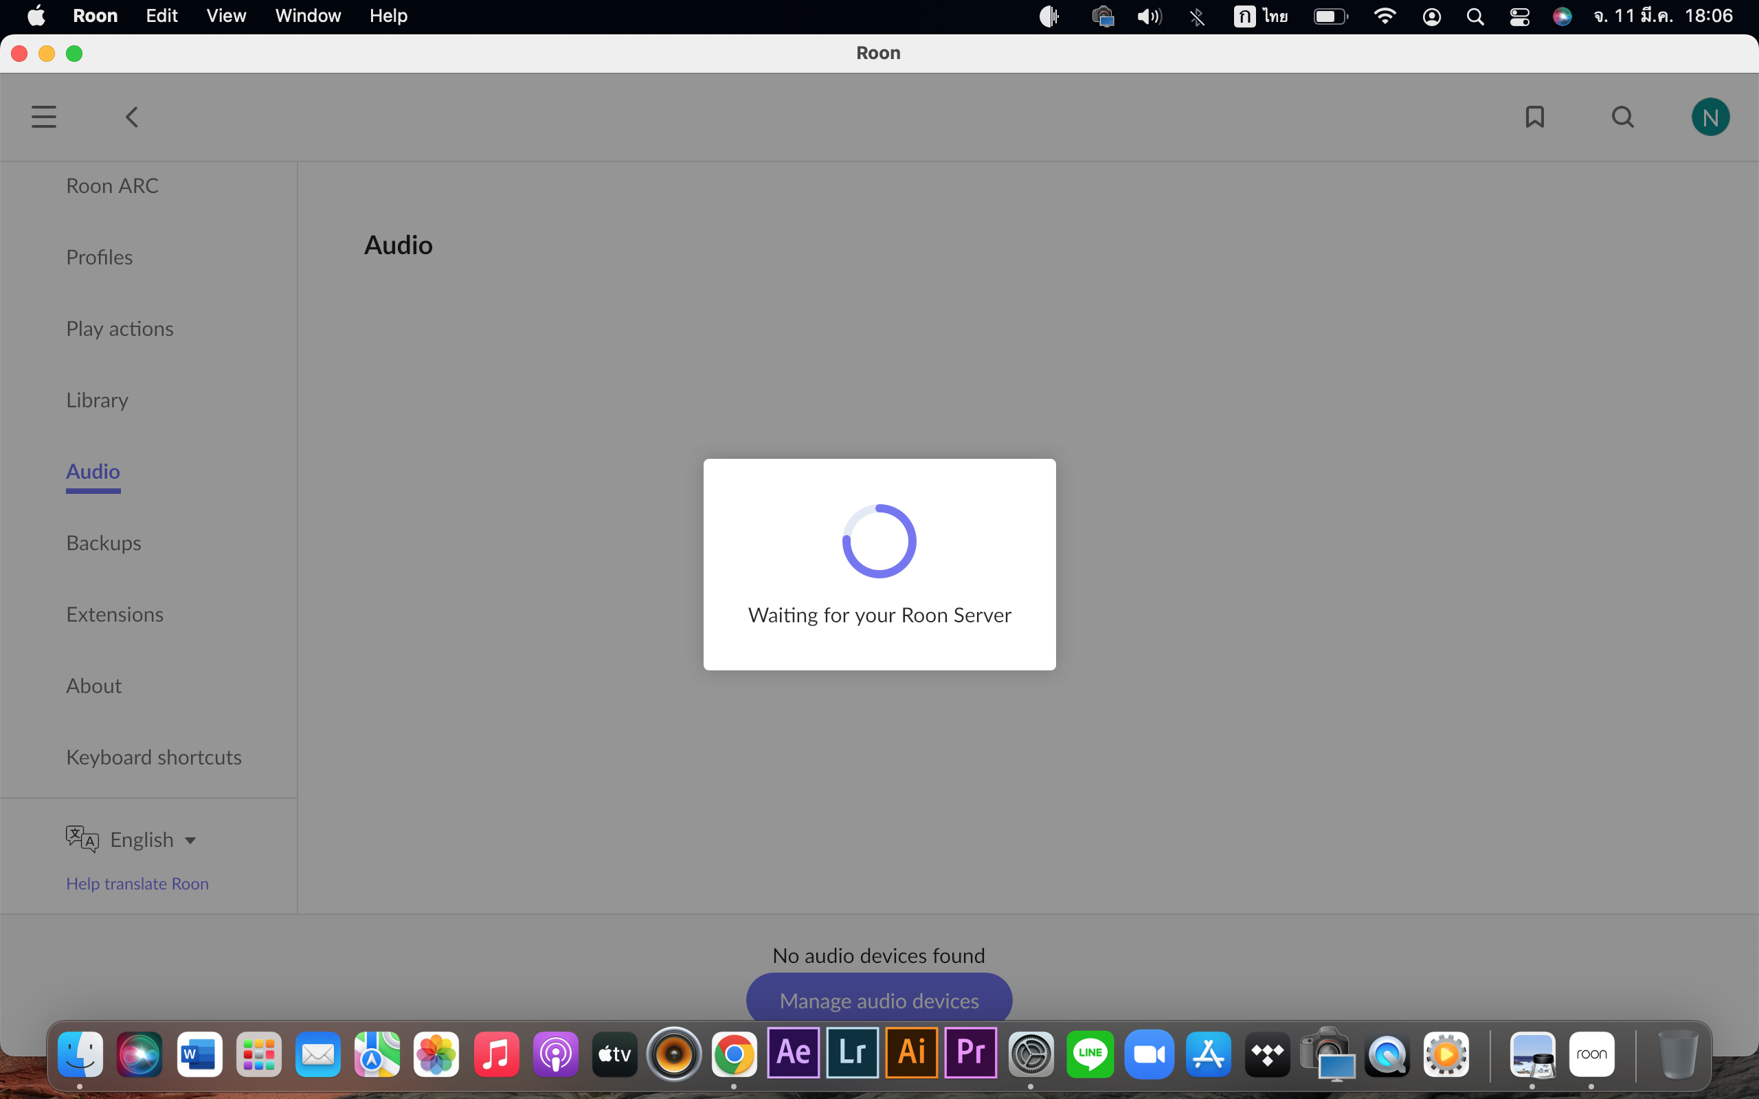Open the Help menu
Image resolution: width=1759 pixels, height=1099 pixels.
click(x=388, y=16)
